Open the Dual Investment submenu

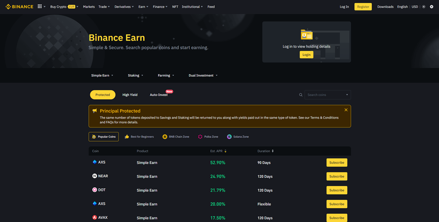pos(203,75)
